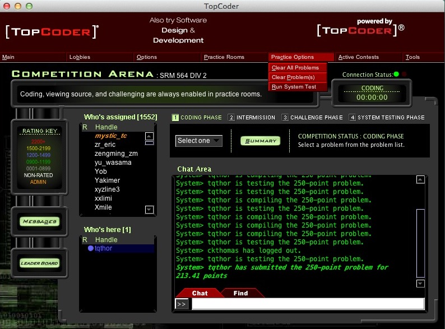
Task: Click the chat area scroll down arrow
Action: (x=420, y=284)
